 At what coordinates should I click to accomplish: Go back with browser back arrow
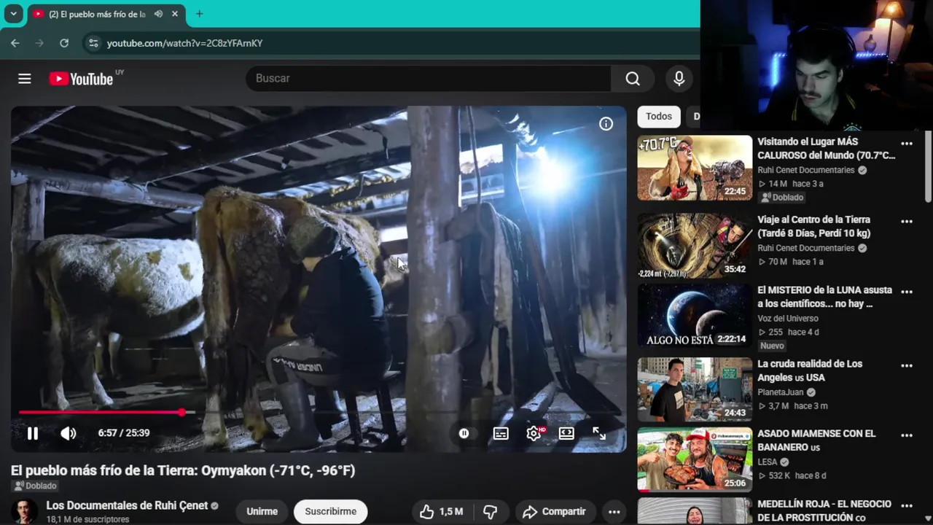click(x=15, y=44)
